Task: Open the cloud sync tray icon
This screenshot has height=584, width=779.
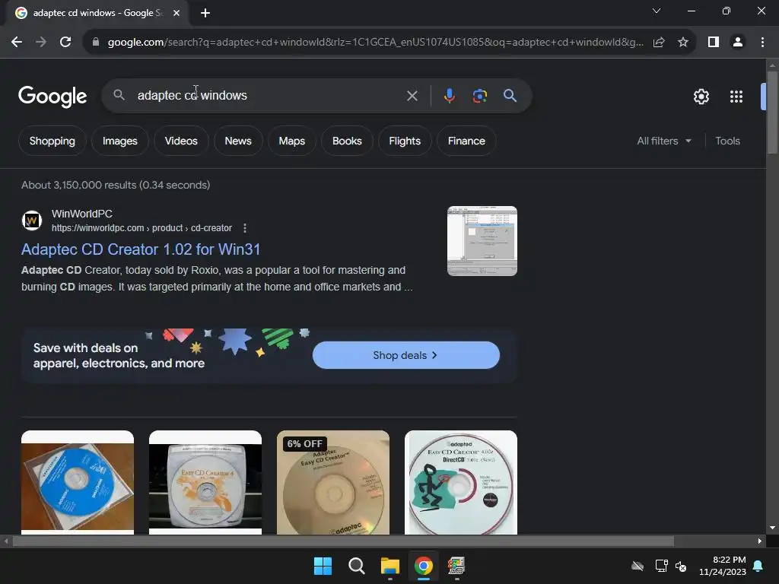Action: point(638,566)
